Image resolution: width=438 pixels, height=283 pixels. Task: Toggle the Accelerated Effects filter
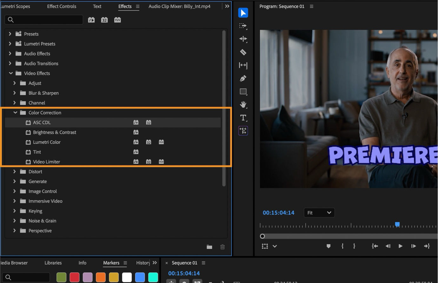(x=91, y=20)
